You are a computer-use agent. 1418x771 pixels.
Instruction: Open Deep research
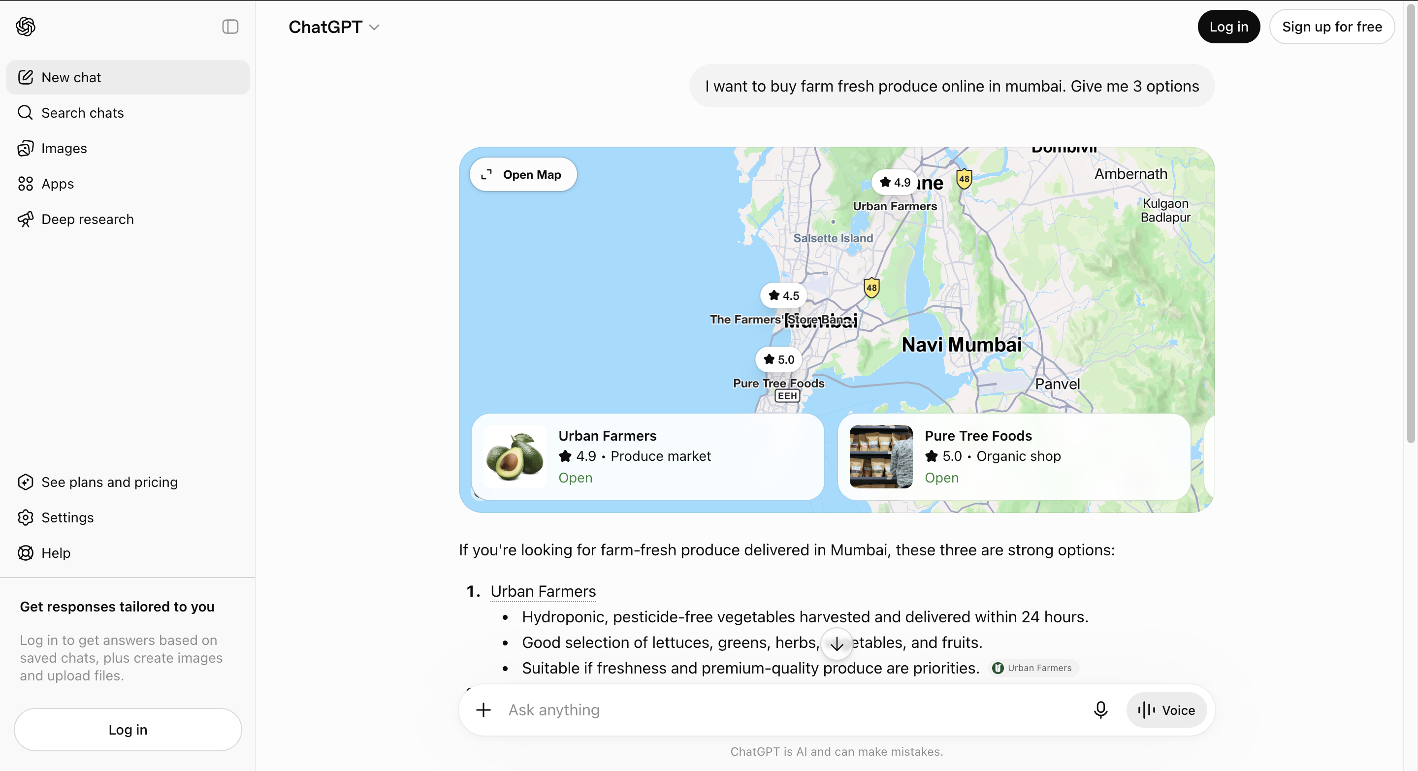pos(128,219)
